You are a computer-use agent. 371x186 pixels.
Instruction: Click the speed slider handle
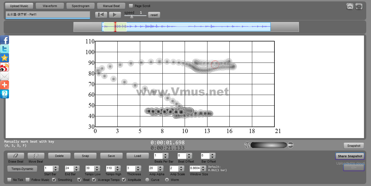tap(131, 17)
